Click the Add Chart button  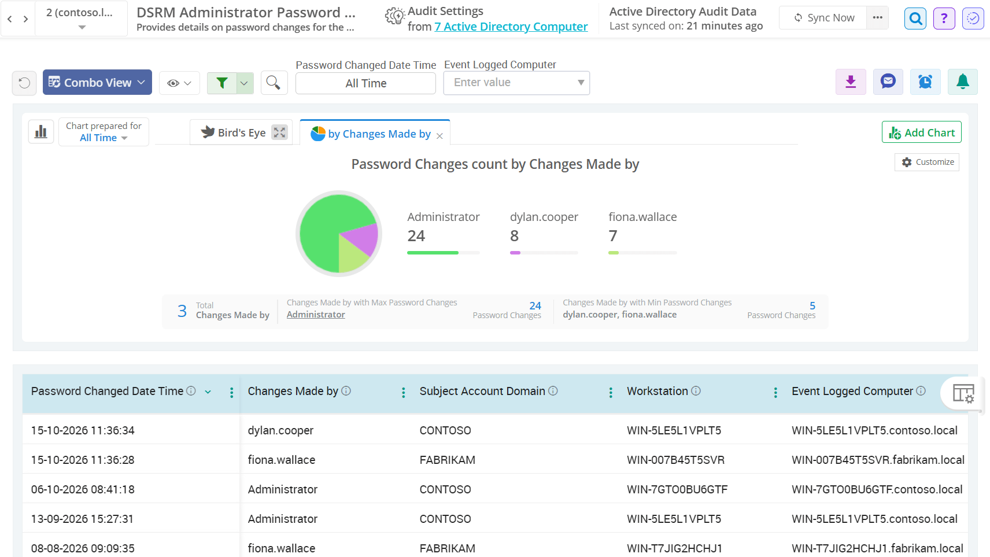(921, 132)
